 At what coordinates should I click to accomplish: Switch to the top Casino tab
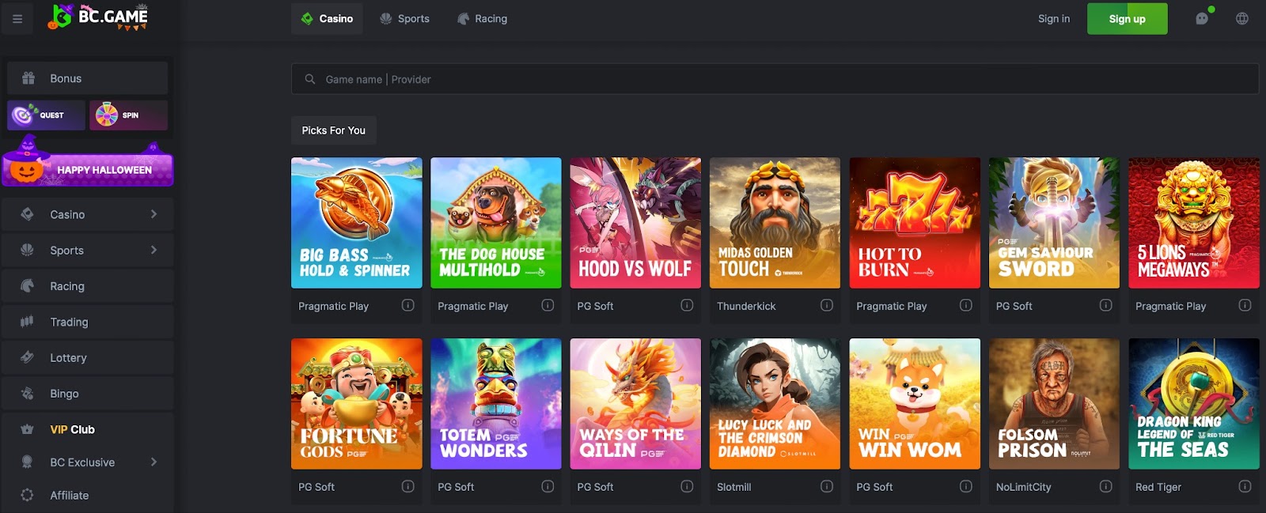pyautogui.click(x=327, y=18)
